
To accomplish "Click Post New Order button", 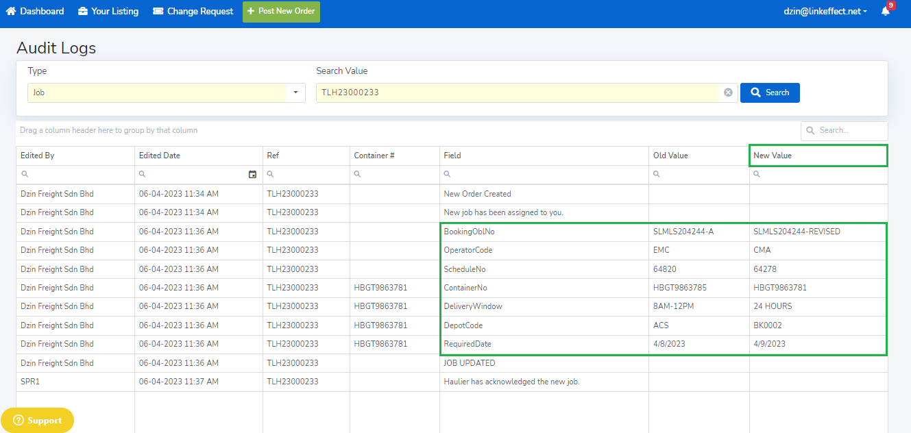I will pos(281,12).
